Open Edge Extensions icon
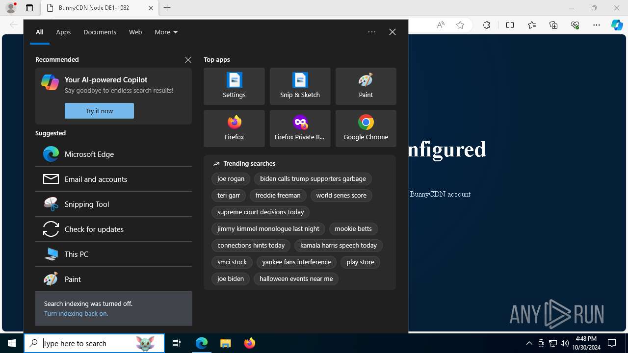628x353 pixels. click(486, 25)
